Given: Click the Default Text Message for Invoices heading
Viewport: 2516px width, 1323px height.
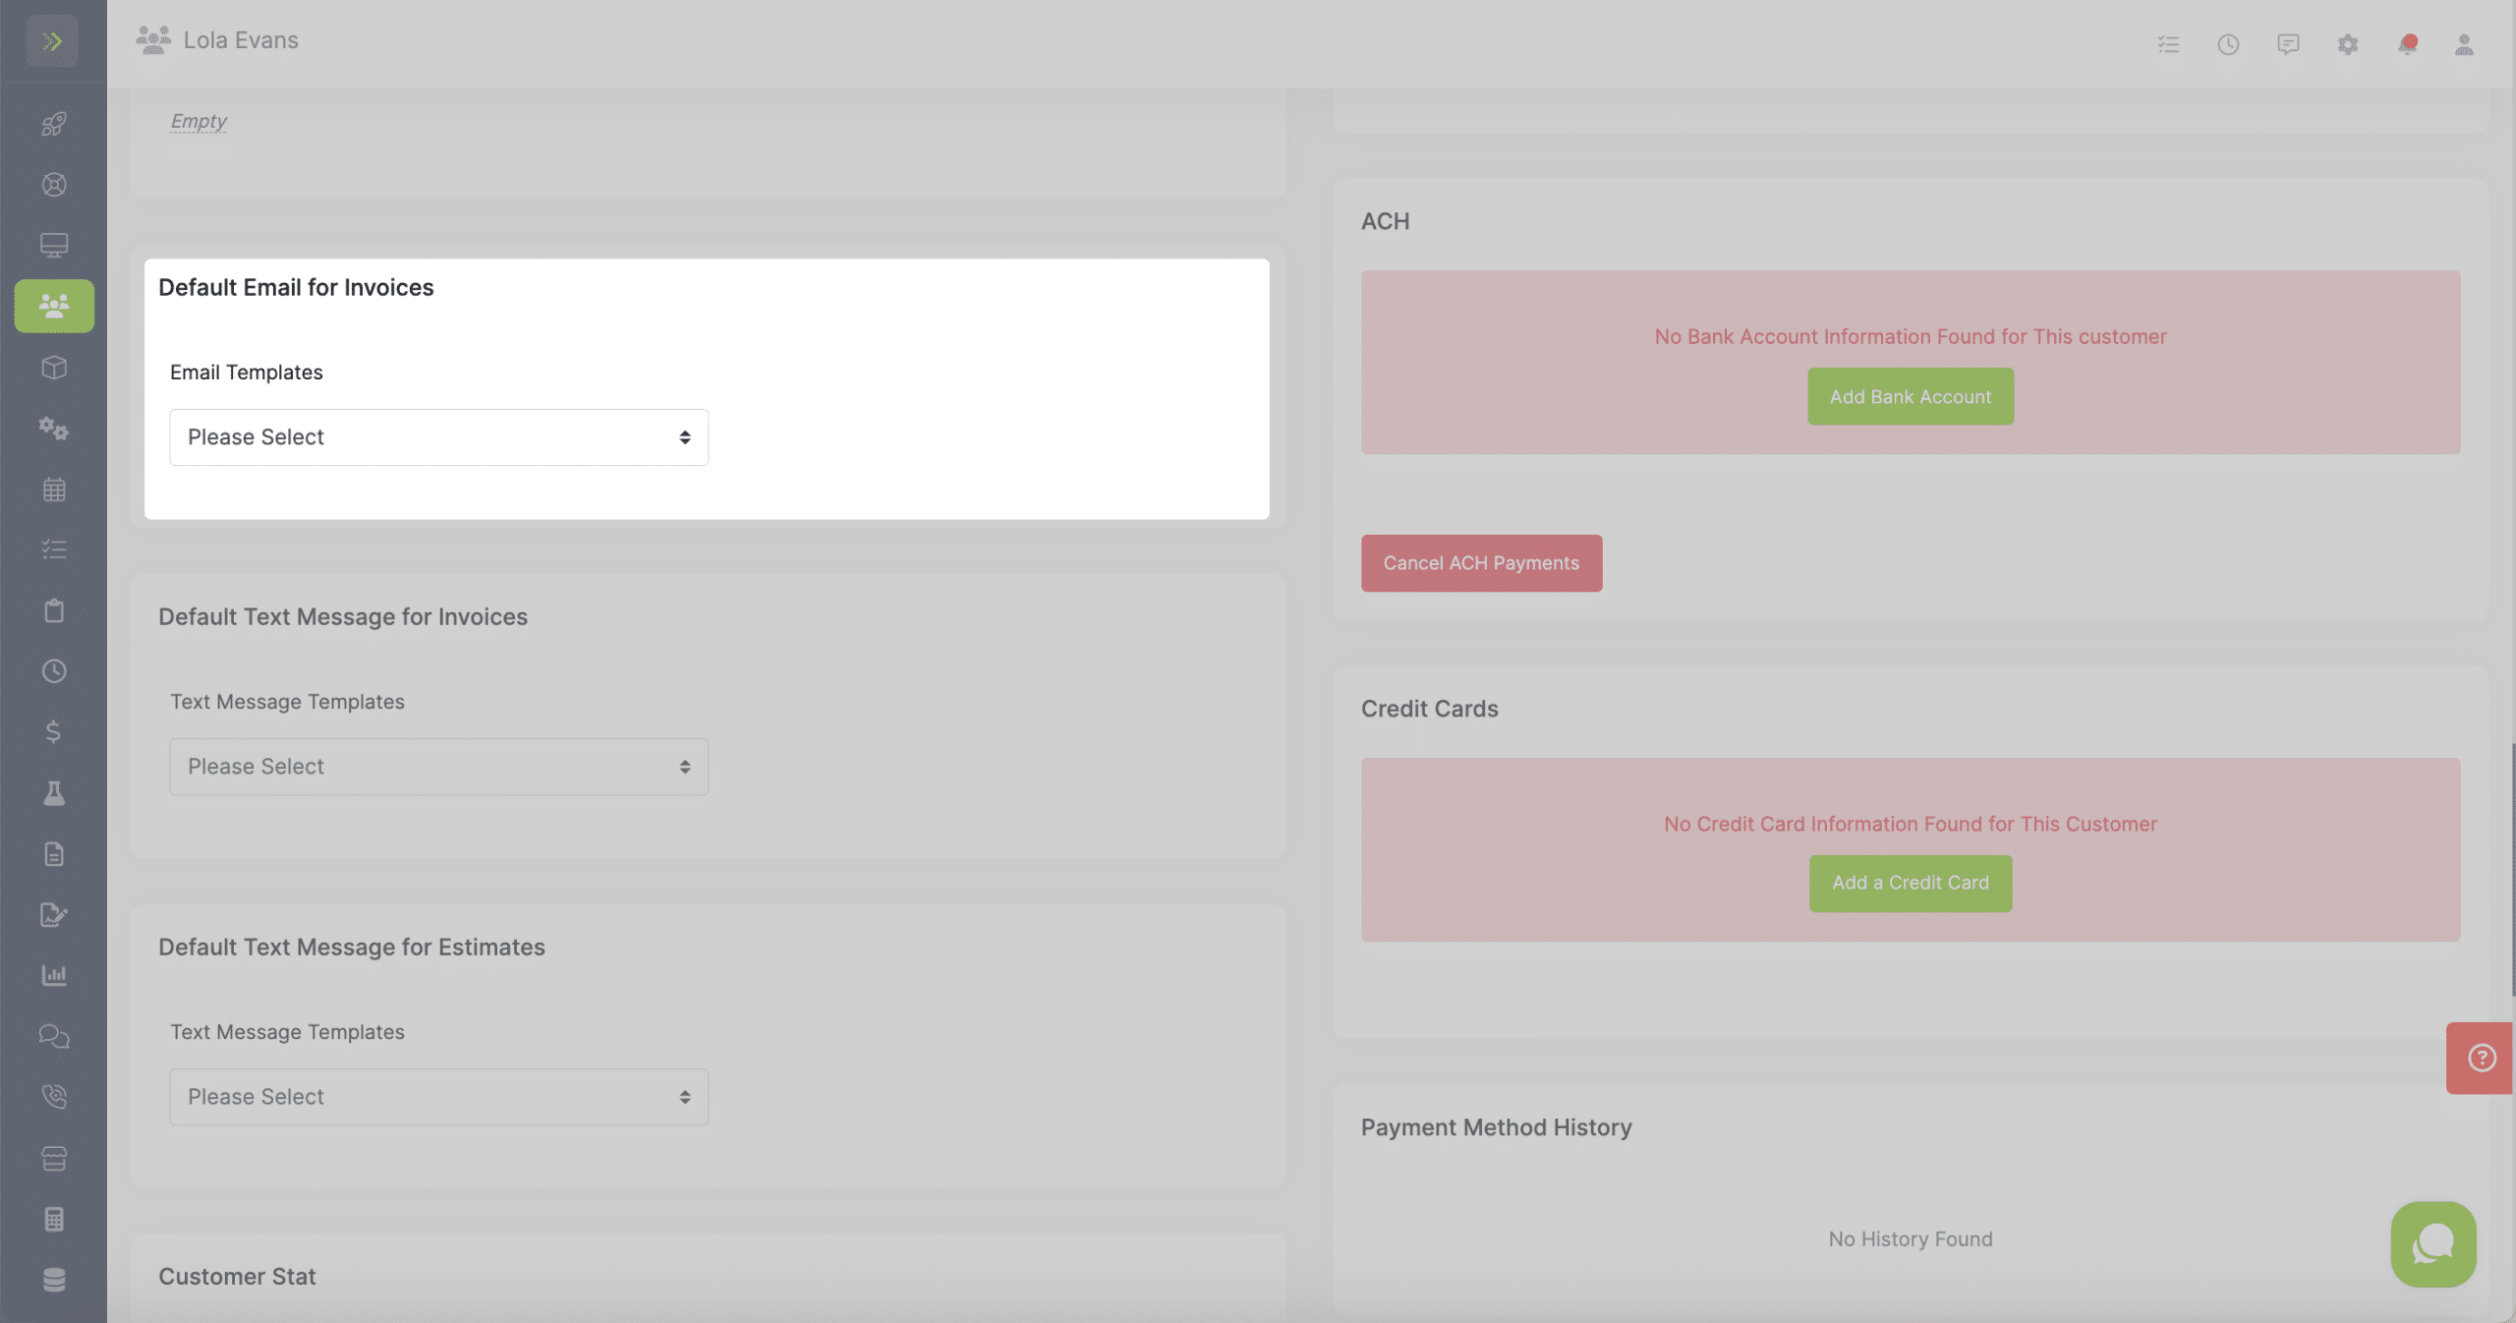Looking at the screenshot, I should click(343, 616).
